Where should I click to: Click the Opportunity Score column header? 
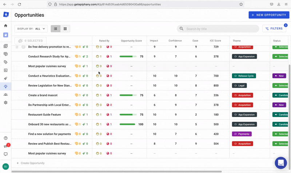(x=131, y=41)
